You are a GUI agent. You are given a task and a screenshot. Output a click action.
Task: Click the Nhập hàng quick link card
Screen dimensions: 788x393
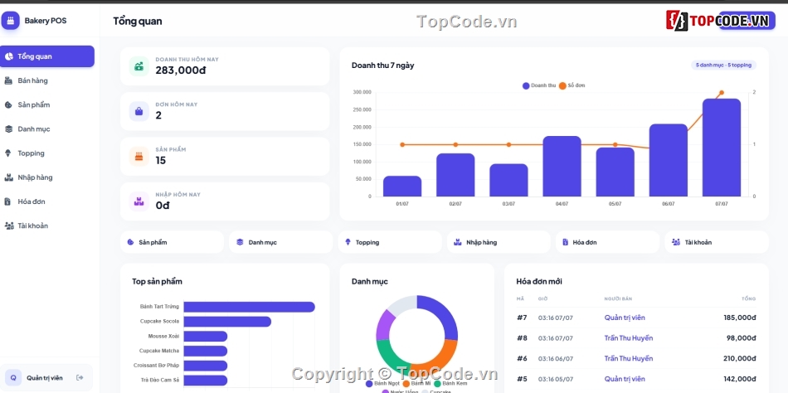(x=499, y=242)
